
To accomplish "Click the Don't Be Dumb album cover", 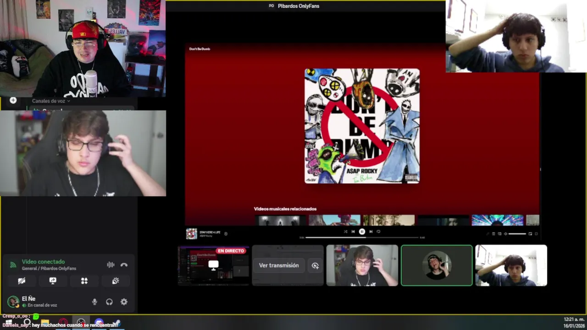I will [x=362, y=126].
